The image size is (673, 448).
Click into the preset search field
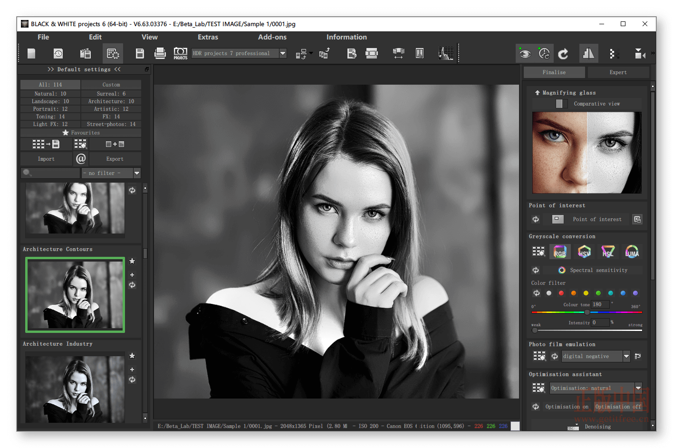tap(50, 173)
